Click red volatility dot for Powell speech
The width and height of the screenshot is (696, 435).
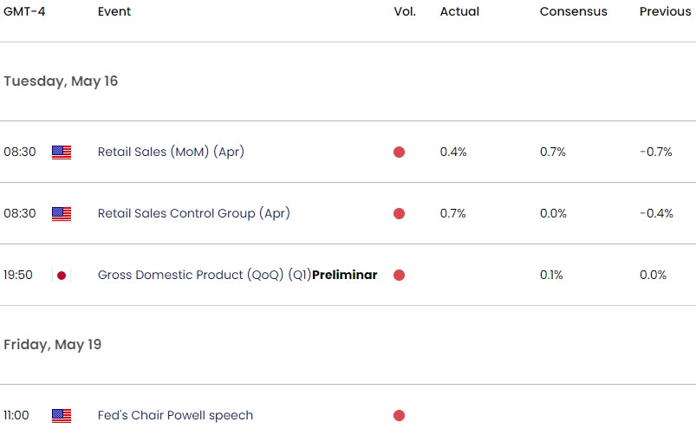[399, 416]
